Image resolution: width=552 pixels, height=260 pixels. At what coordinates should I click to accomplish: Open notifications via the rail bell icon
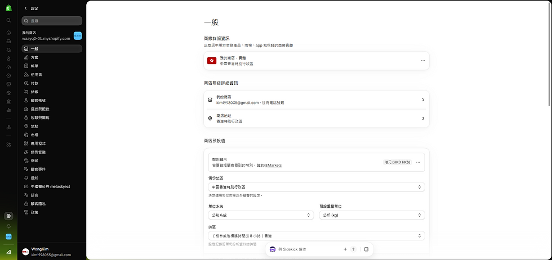click(9, 226)
